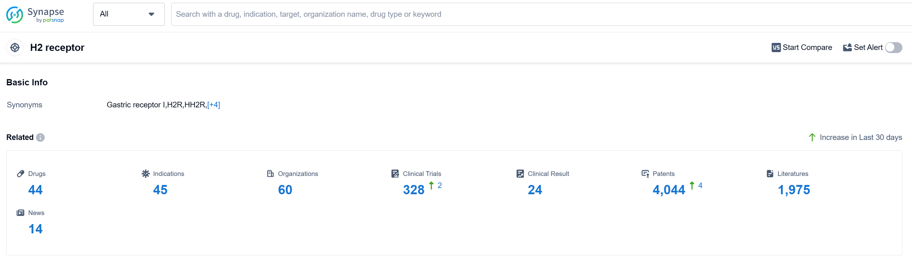
Task: Click the Drugs pill icon
Action: coord(20,173)
